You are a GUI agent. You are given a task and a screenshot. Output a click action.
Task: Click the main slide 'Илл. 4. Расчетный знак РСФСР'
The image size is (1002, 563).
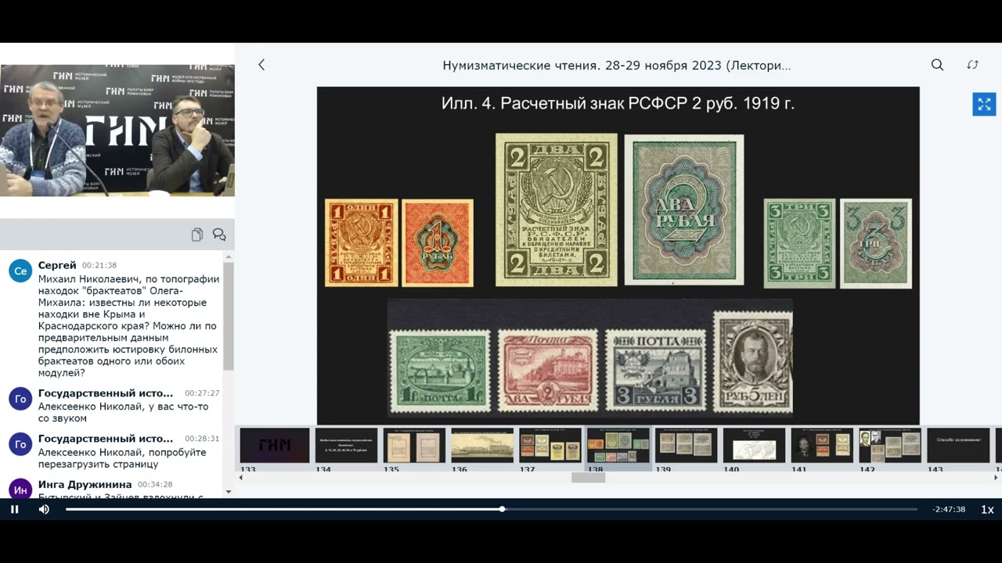click(618, 255)
